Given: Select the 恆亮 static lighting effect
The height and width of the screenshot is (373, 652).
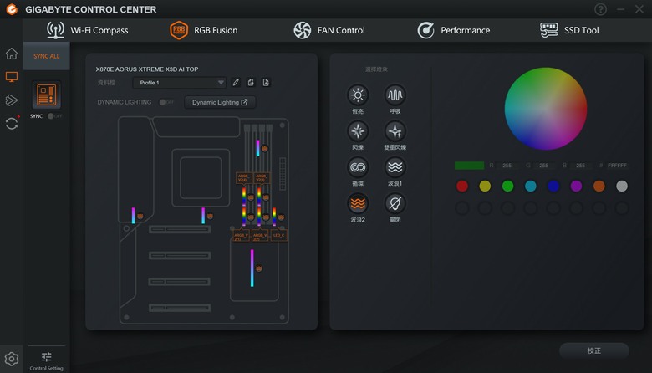Looking at the screenshot, I should [x=358, y=95].
